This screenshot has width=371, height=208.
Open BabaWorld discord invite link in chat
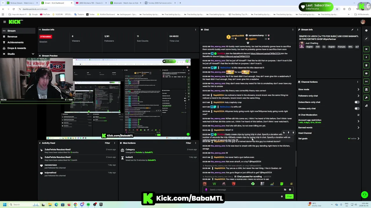tap(265, 53)
